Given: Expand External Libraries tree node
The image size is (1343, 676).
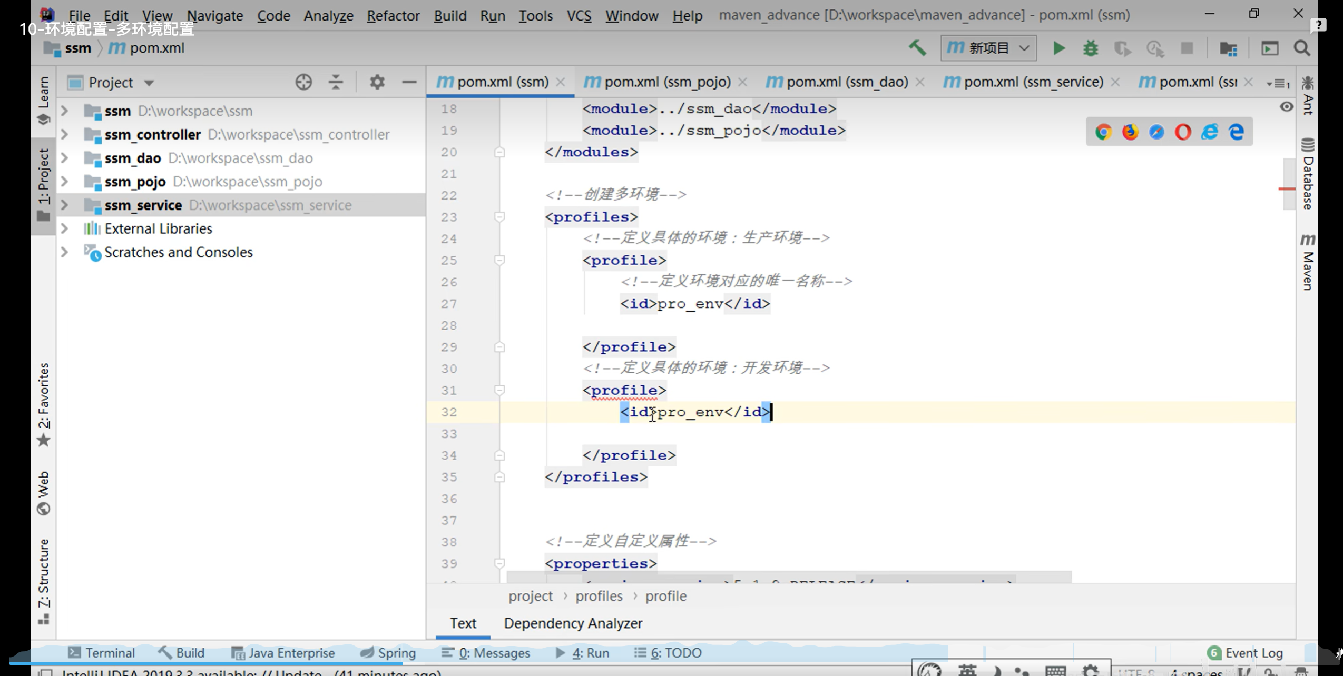Looking at the screenshot, I should pos(65,228).
